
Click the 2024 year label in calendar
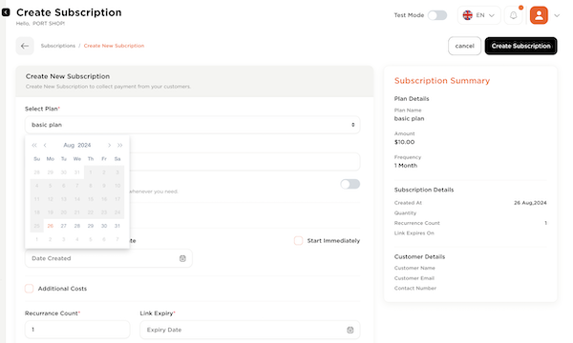tap(84, 145)
